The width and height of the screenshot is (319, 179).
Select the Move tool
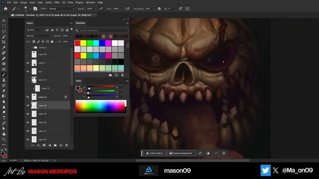point(3,20)
